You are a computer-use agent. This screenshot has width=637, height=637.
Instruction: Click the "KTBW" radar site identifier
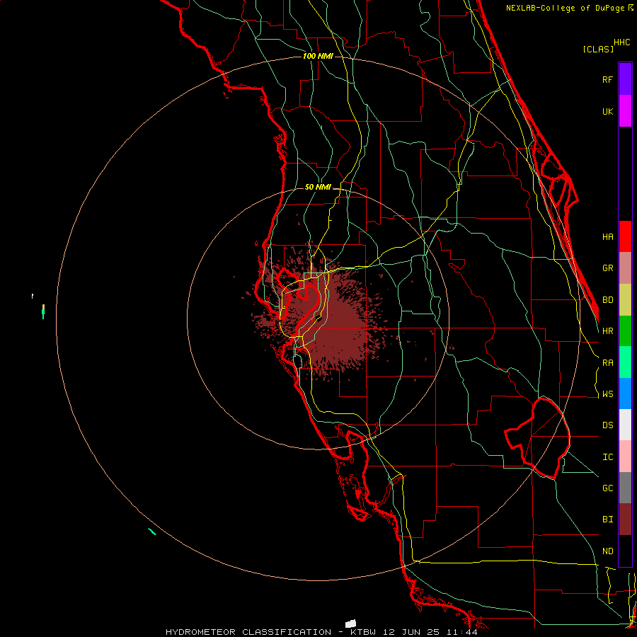pos(363,632)
